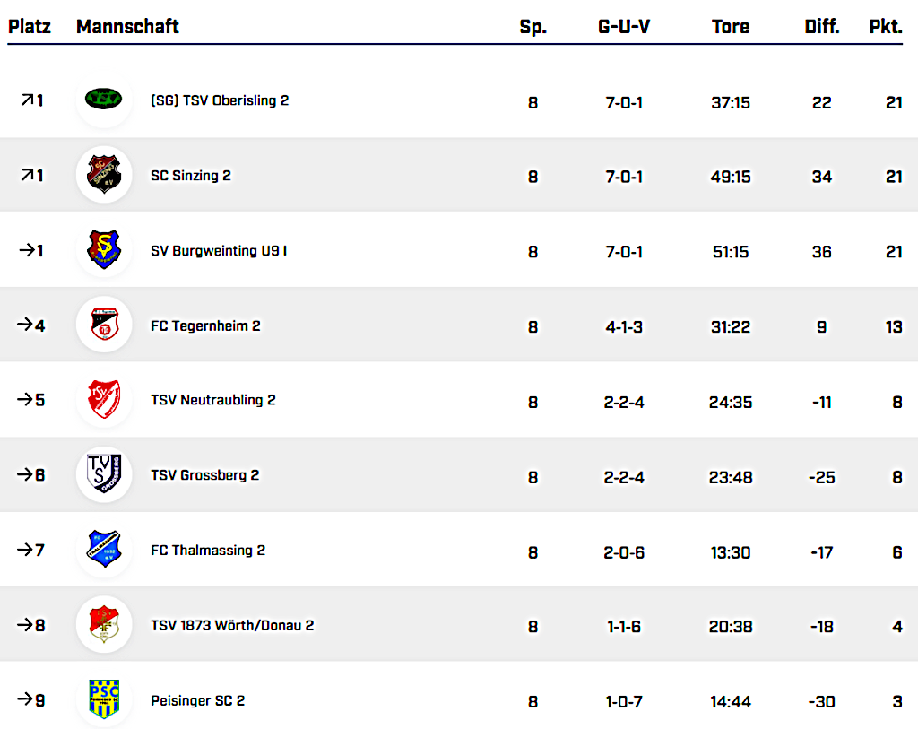Click the TSV Grossberg 2 goals 23:48 cell

(731, 477)
